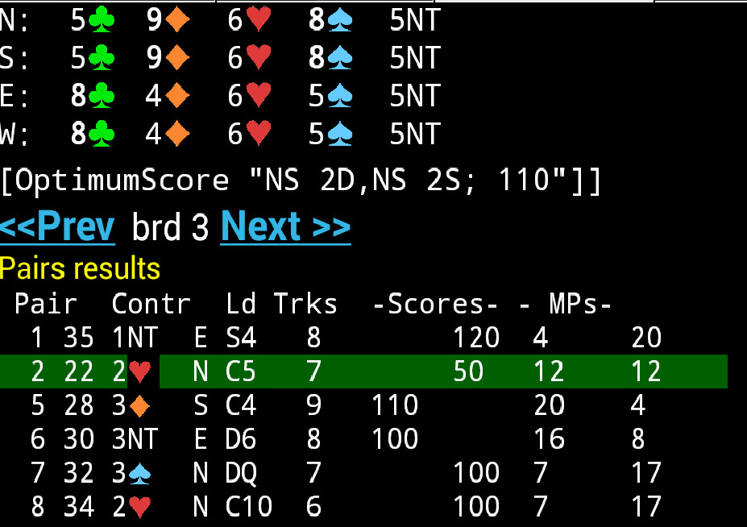Click the diamond icon in the S row
The image size is (747, 527).
click(177, 58)
